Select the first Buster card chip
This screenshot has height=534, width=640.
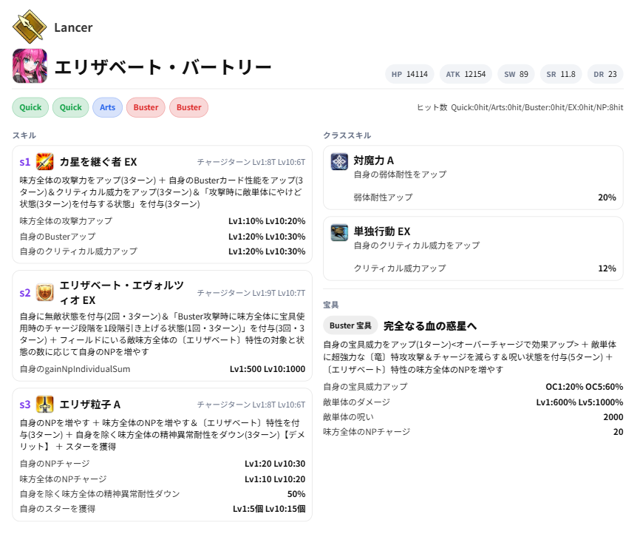(146, 107)
